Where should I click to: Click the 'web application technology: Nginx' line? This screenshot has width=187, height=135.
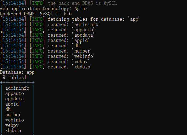click(44, 8)
